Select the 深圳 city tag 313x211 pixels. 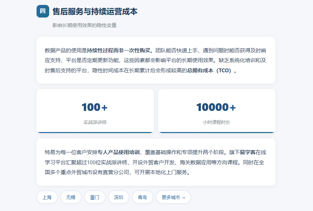pyautogui.click(x=119, y=197)
